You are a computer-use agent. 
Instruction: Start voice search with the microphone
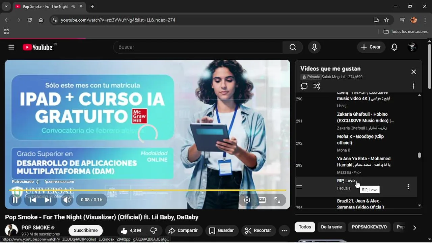coord(314,47)
